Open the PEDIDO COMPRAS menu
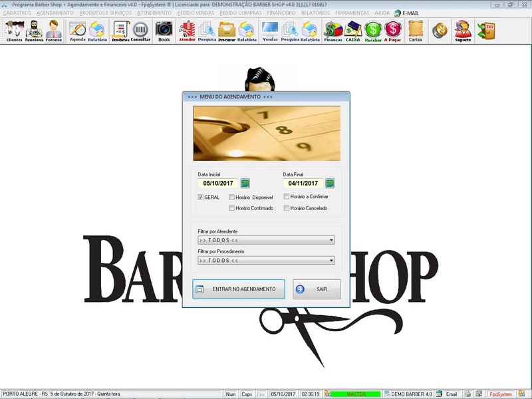Image resolution: width=532 pixels, height=399 pixels. pyautogui.click(x=241, y=13)
